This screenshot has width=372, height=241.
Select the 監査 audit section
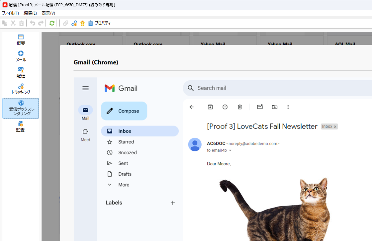click(x=21, y=127)
